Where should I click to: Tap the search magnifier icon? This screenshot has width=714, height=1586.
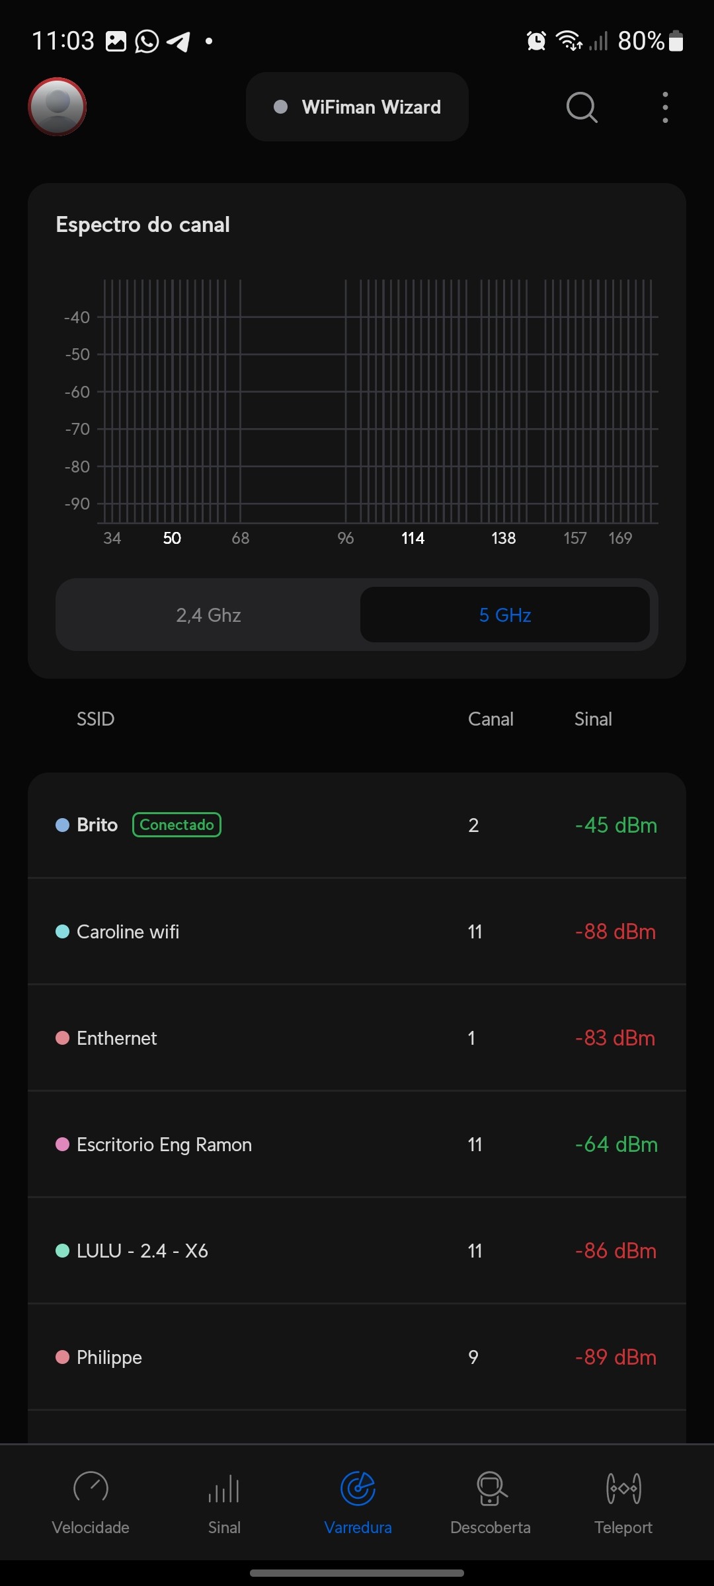tap(582, 107)
